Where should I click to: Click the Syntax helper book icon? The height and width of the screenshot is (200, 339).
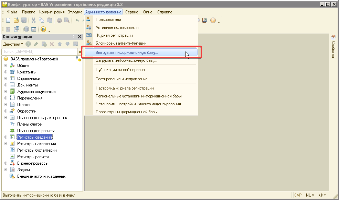point(205,21)
